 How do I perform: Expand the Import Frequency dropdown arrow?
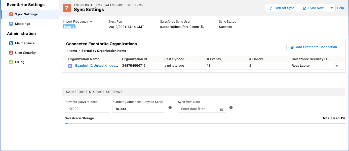91,22
